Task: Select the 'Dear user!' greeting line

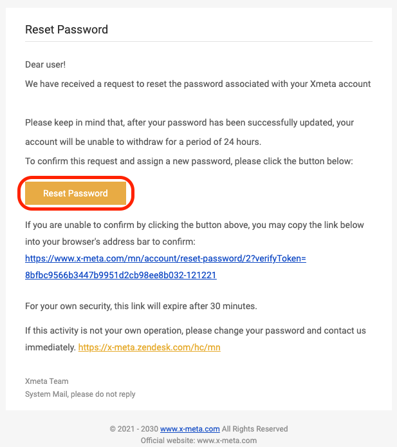Action: pos(45,64)
